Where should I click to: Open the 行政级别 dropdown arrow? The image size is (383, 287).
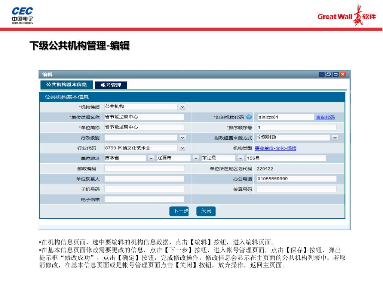click(183, 138)
